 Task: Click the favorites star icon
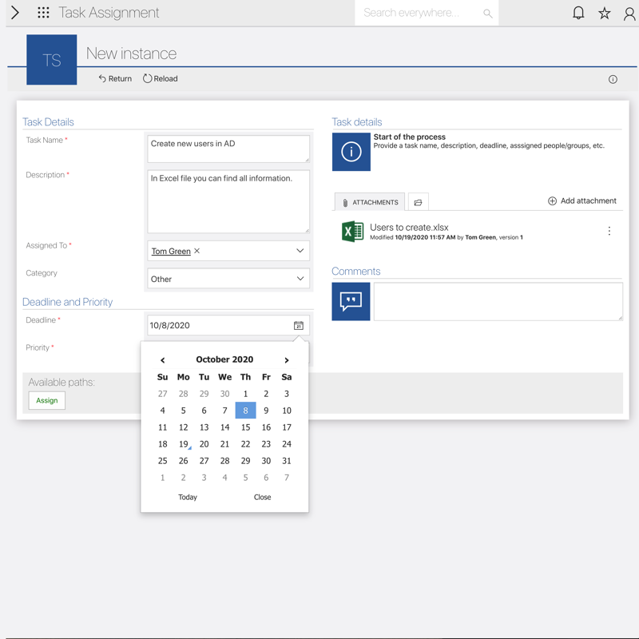pos(605,13)
